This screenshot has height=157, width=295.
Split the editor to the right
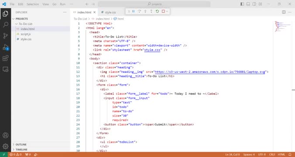coord(284,12)
